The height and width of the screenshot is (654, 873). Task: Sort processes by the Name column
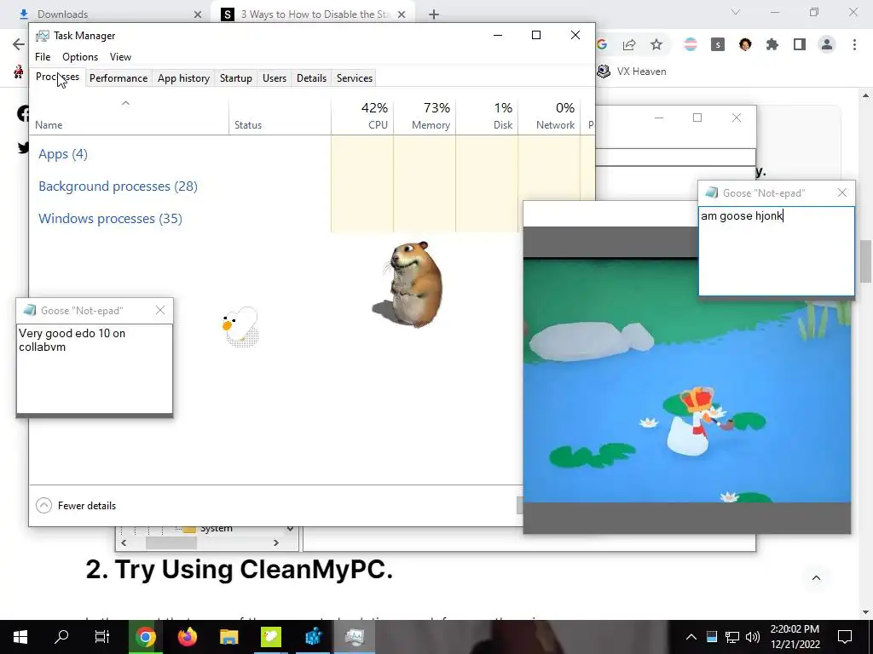coord(130,116)
